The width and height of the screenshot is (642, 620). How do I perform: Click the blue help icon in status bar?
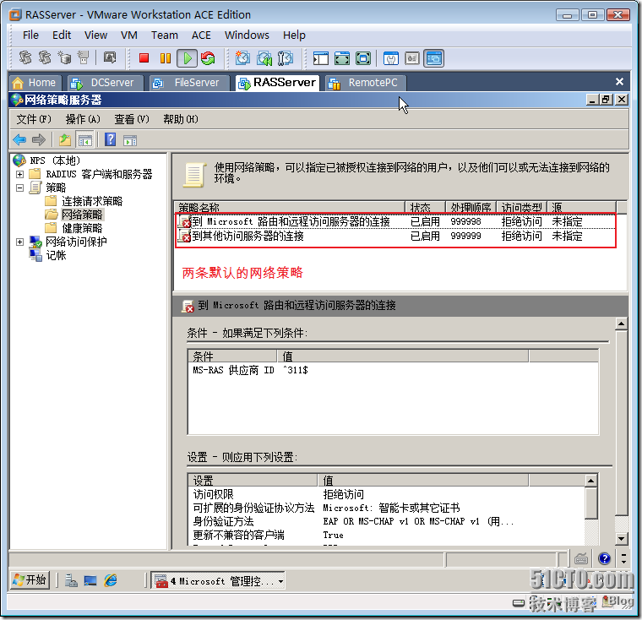(604, 558)
